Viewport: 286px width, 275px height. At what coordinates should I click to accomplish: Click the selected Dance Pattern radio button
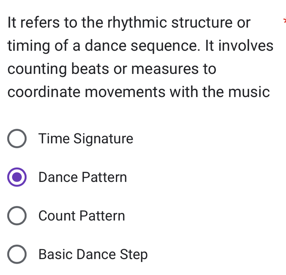pyautogui.click(x=17, y=177)
